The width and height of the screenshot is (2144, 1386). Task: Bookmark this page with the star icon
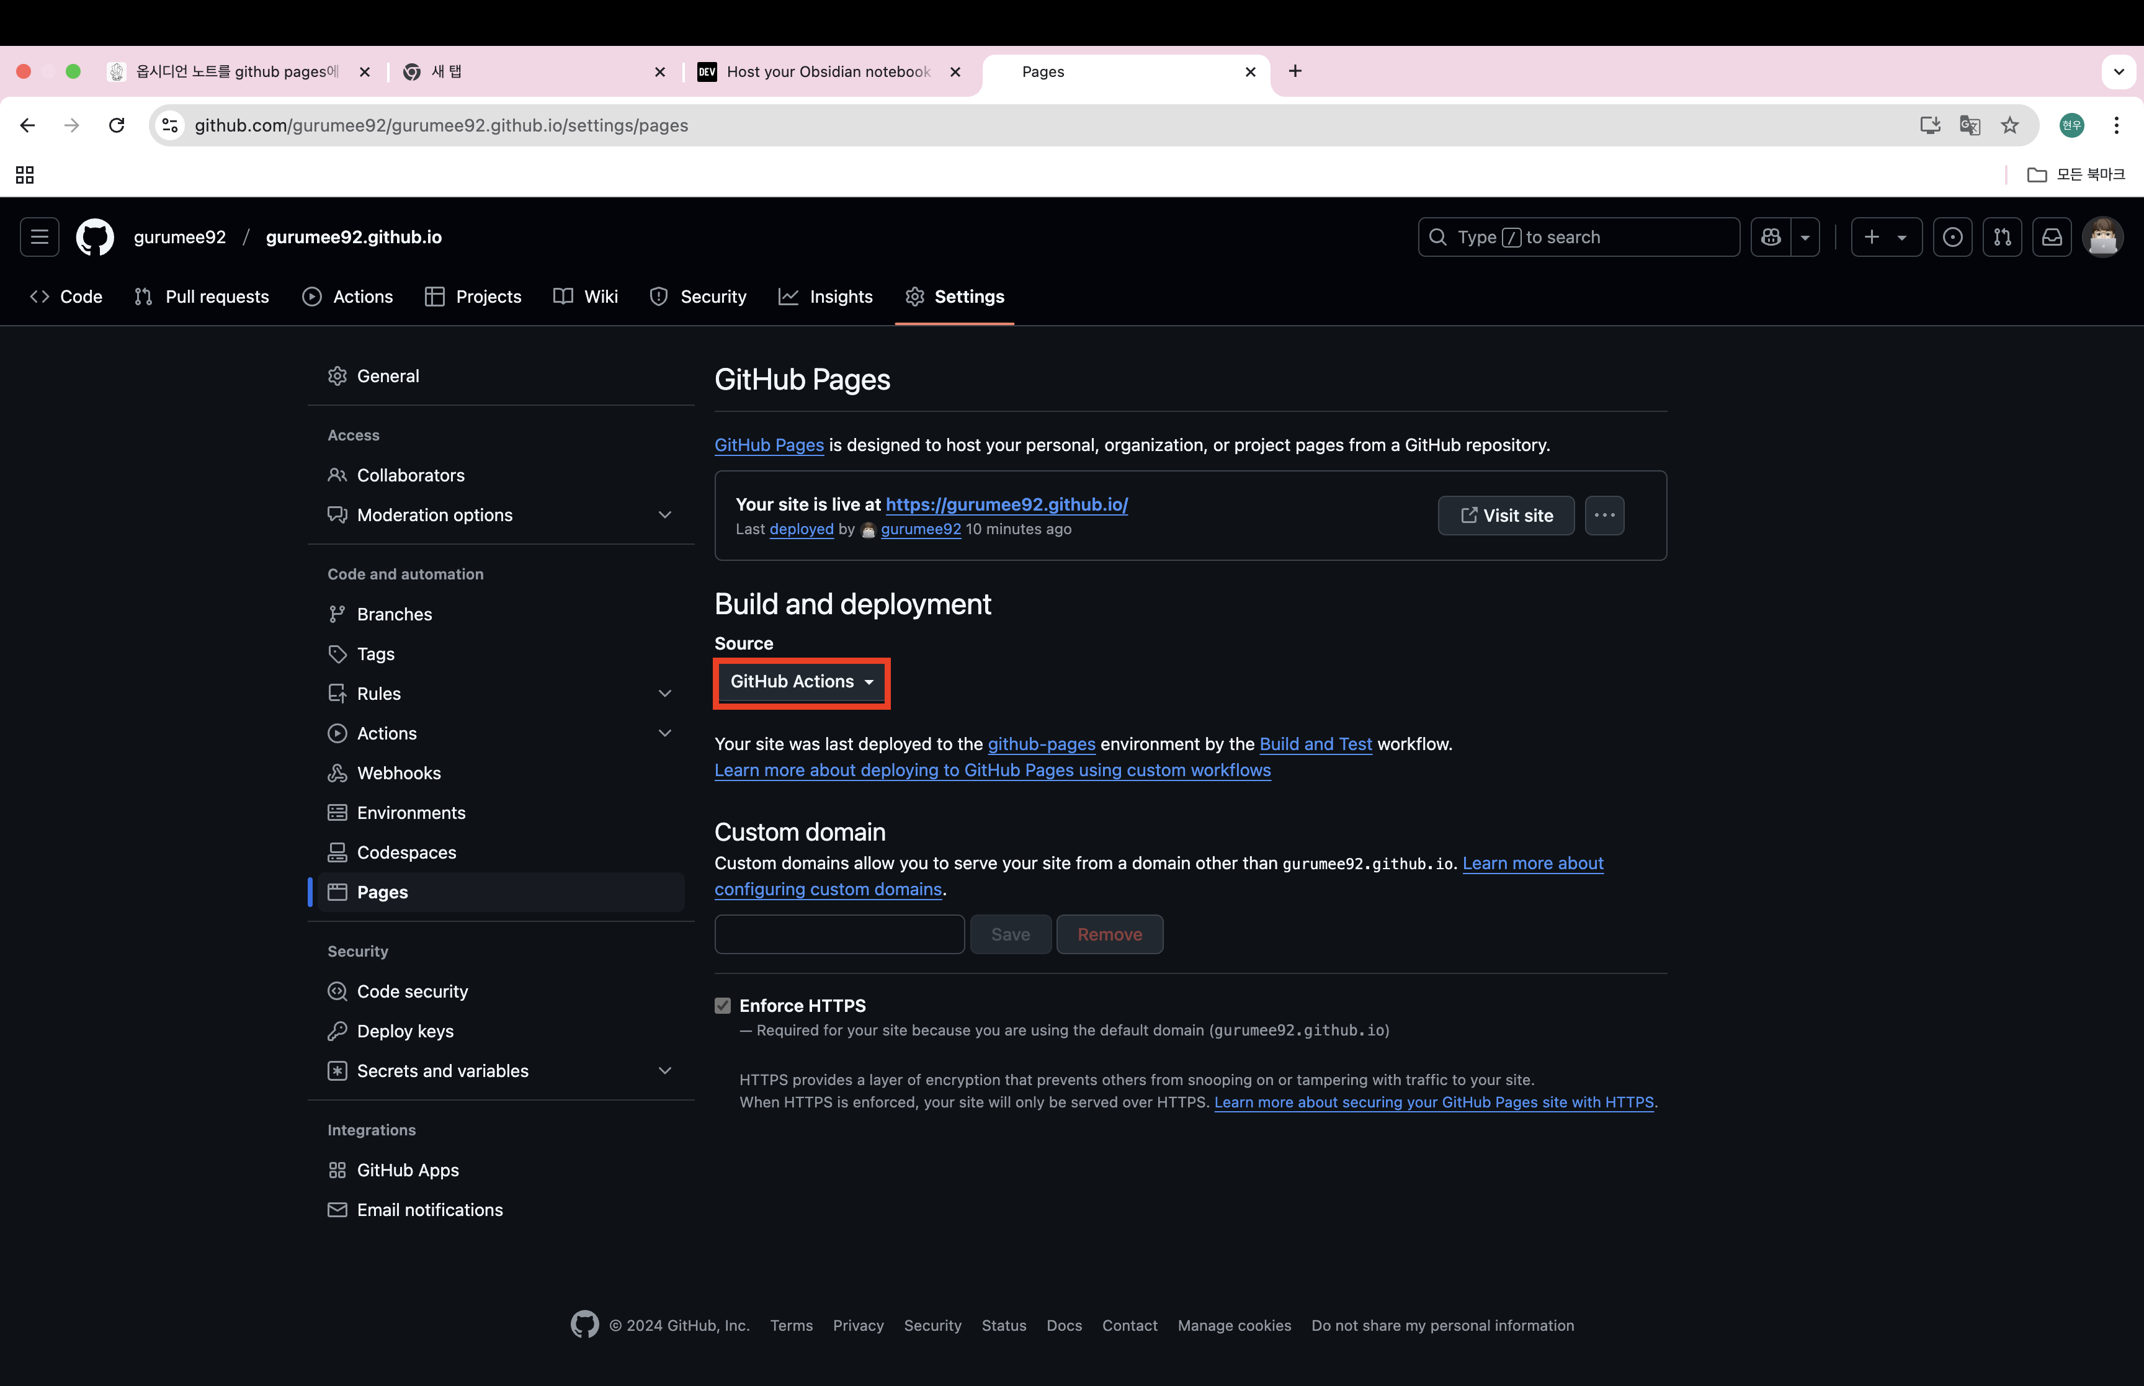(2010, 125)
